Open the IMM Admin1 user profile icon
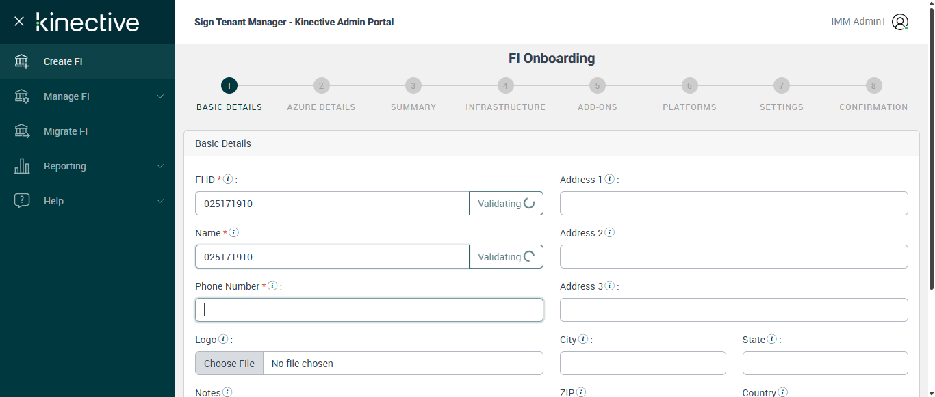935x397 pixels. tap(900, 22)
